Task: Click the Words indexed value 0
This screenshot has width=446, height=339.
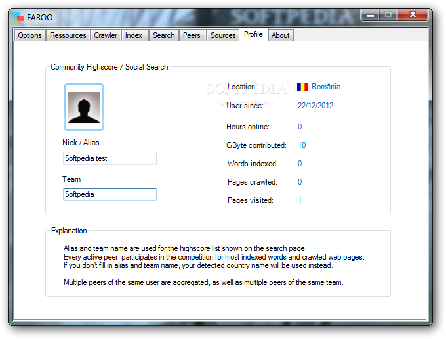Action: pyautogui.click(x=300, y=163)
